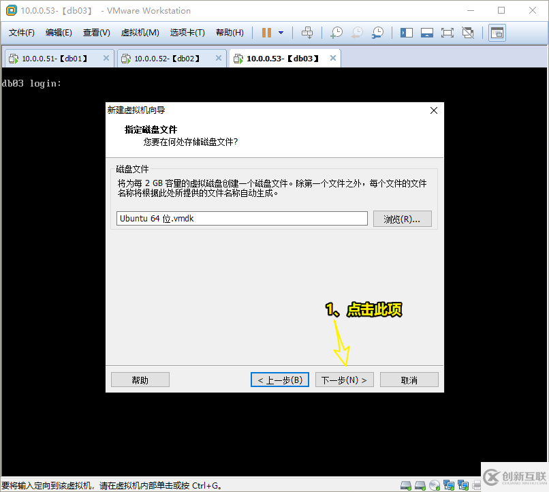549x492 pixels.
Task: Open the snapshot manager clock-wrench icon
Action: tap(377, 33)
